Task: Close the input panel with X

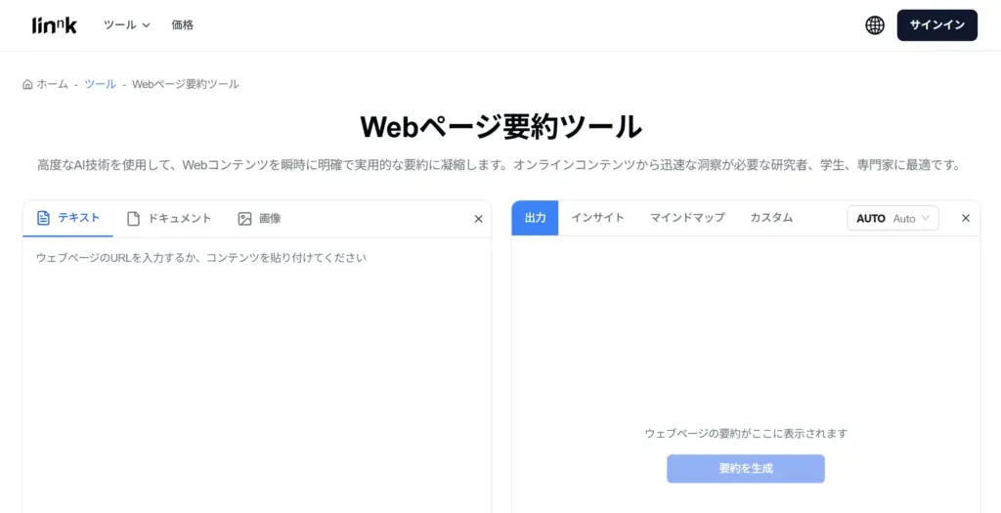Action: pyautogui.click(x=478, y=219)
